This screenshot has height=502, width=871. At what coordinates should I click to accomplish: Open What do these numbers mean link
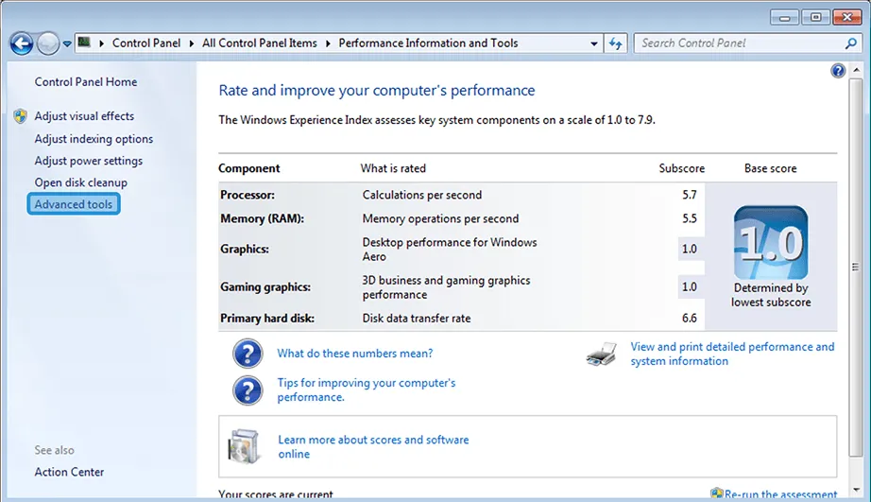coord(355,354)
